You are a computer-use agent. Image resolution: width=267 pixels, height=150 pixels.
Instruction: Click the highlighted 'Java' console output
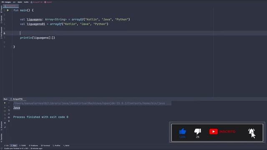(x=17, y=108)
